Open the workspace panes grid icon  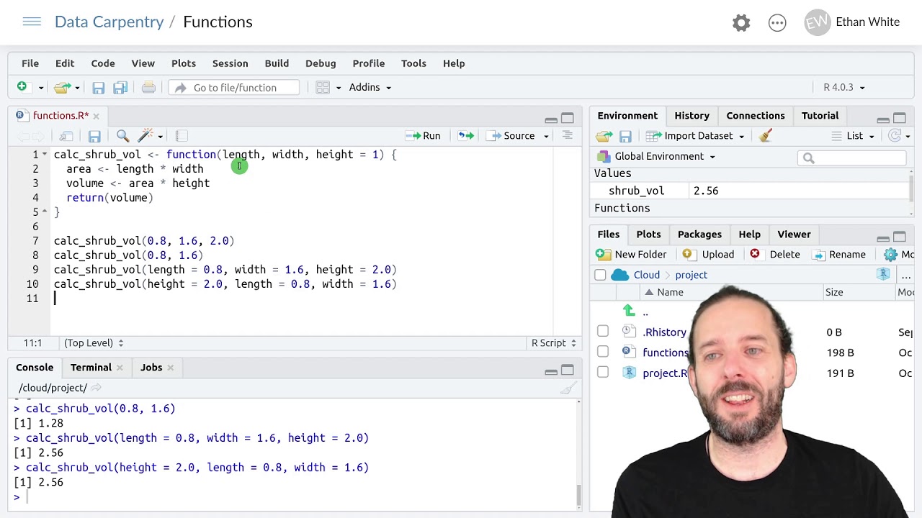tap(323, 88)
